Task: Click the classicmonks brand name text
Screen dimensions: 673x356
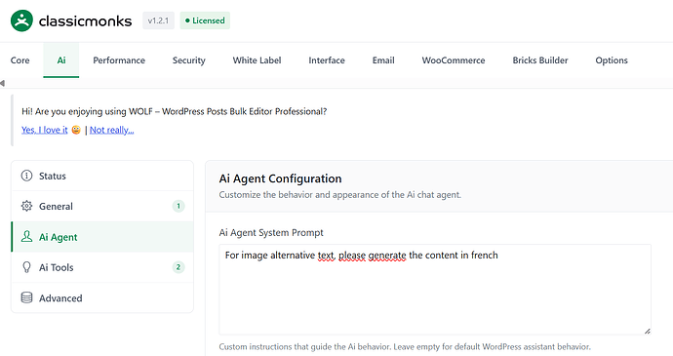Action: (x=85, y=20)
